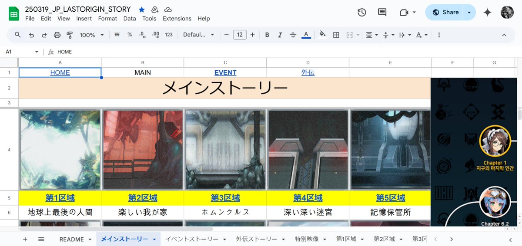Screen dimensions: 522x246
Task: Open the comments panel icon
Action: (382, 13)
